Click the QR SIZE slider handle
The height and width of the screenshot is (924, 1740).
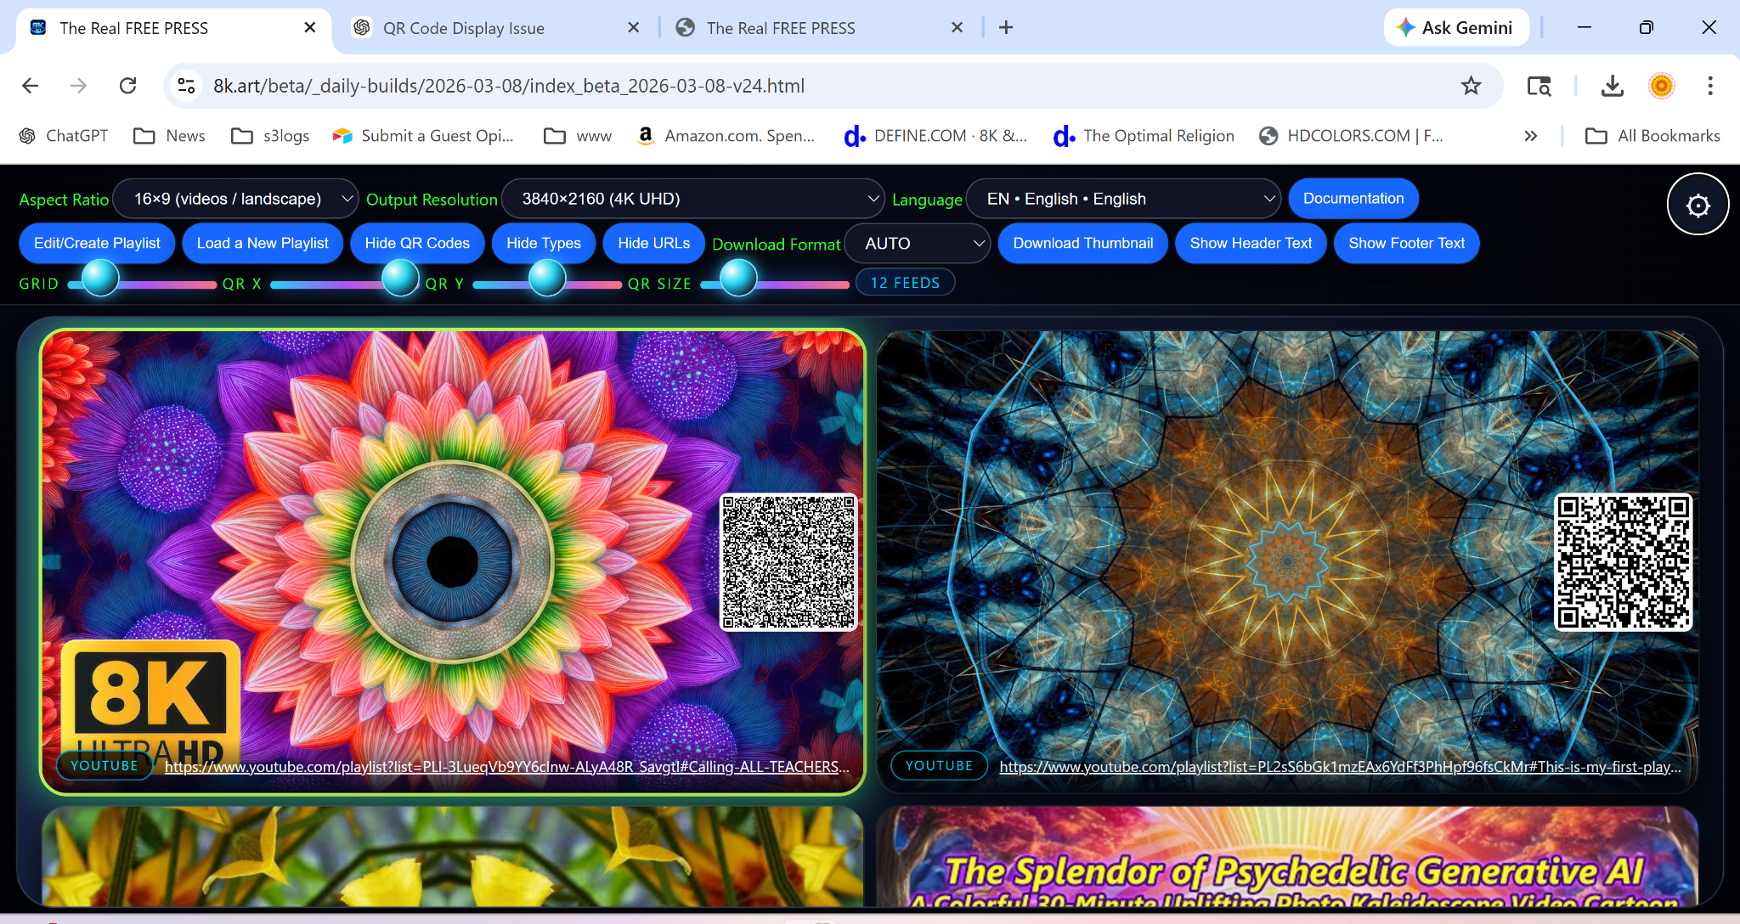point(738,279)
